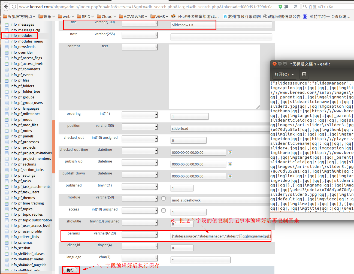Click the reload page icon in address bar

tap(295, 7)
